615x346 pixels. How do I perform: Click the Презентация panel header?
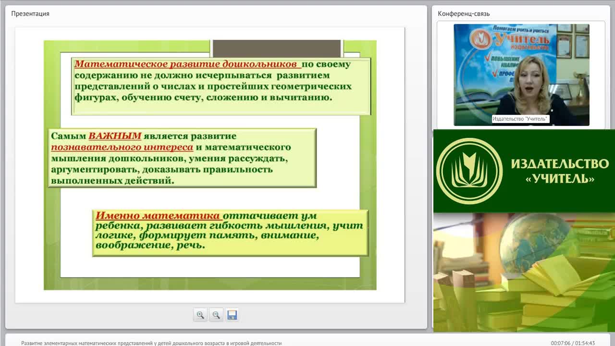click(30, 13)
